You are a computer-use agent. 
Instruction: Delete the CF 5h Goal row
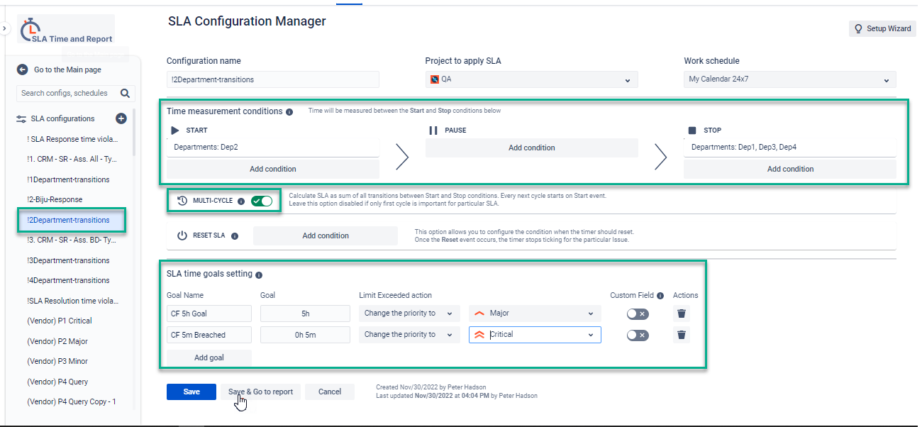point(681,314)
